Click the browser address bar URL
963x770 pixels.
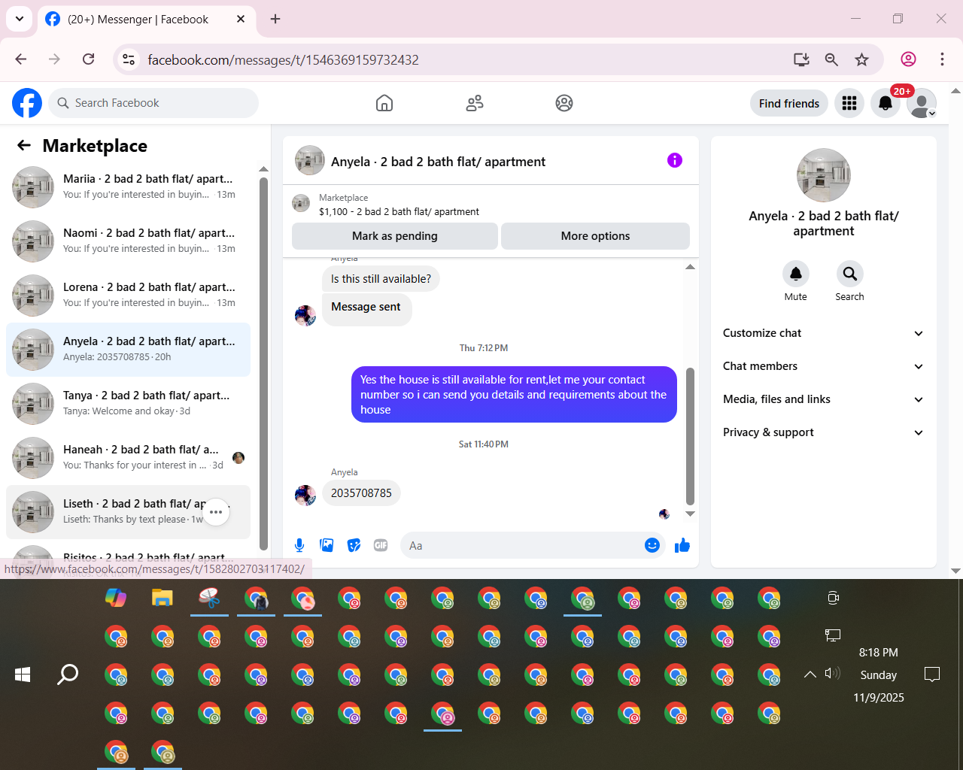point(284,60)
